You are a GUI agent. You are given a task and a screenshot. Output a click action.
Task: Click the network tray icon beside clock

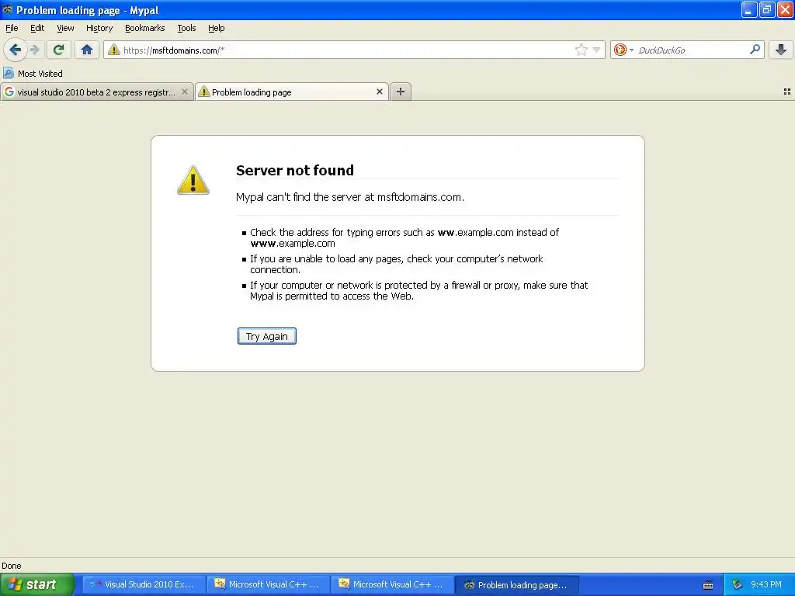point(737,585)
